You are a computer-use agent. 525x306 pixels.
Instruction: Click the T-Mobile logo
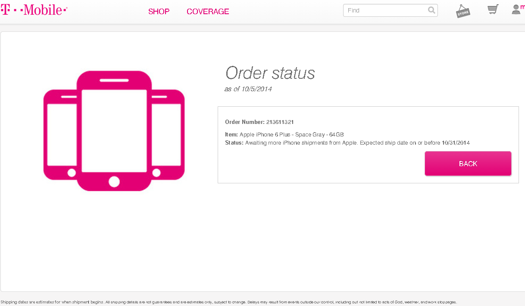(34, 10)
